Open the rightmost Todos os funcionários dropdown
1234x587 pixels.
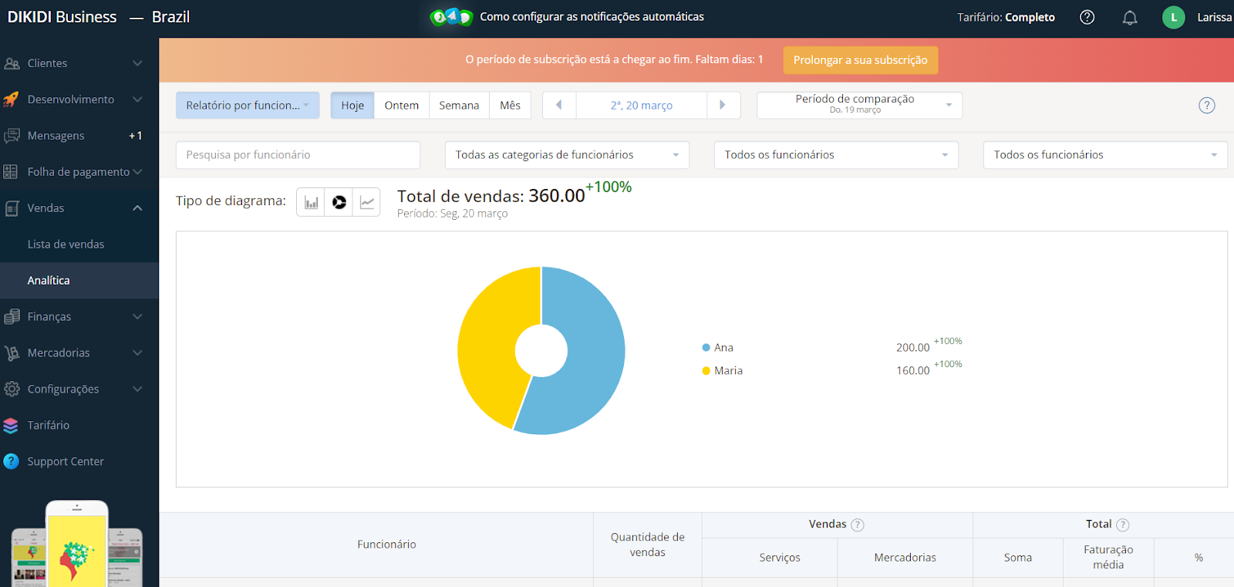[x=1105, y=155]
